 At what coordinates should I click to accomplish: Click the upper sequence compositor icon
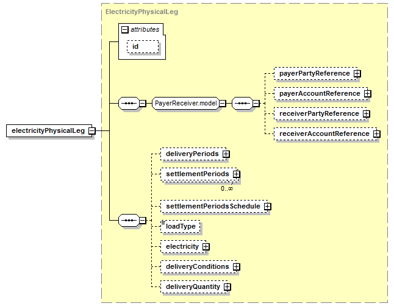128,103
